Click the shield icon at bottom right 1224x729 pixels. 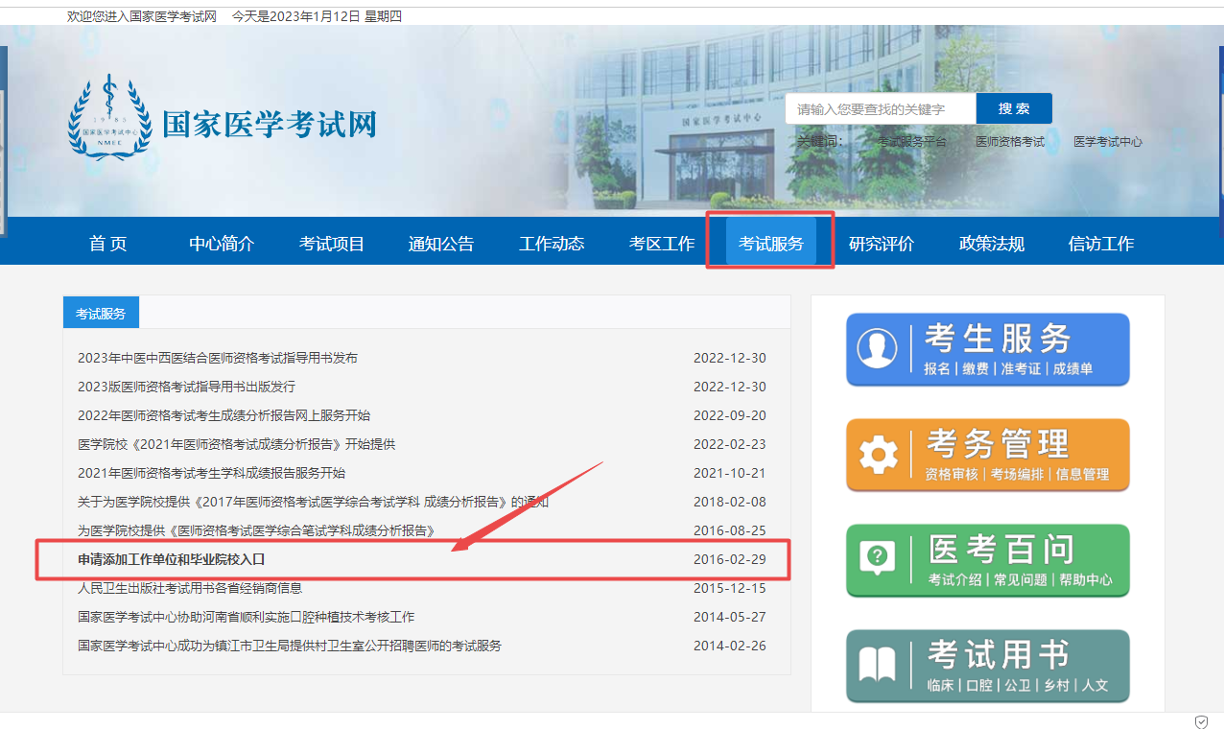coord(1201,721)
